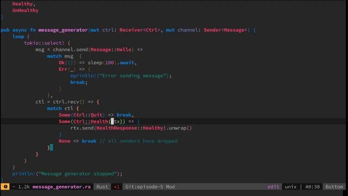Click the 'all senders have dropped' comment
Screen dimensions: 348x196
(x=139, y=141)
